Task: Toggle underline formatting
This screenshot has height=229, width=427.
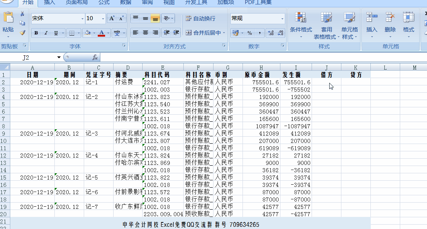Action: [56, 33]
